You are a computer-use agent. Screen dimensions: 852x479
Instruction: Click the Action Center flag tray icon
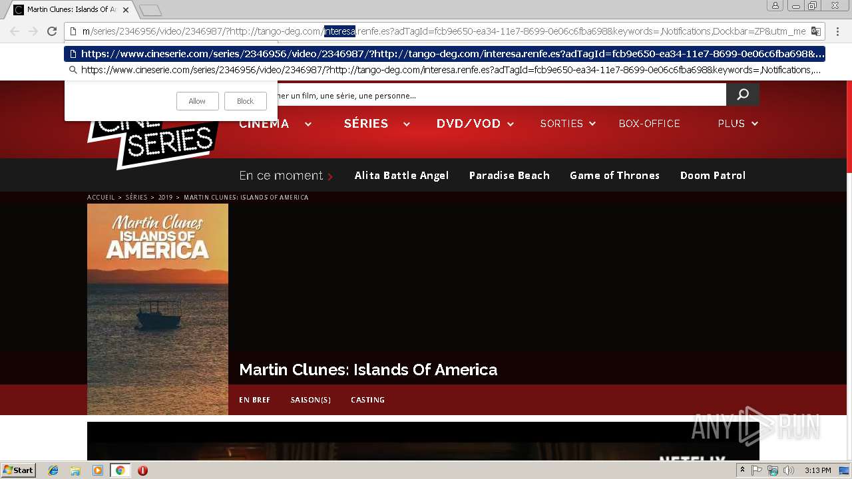757,470
